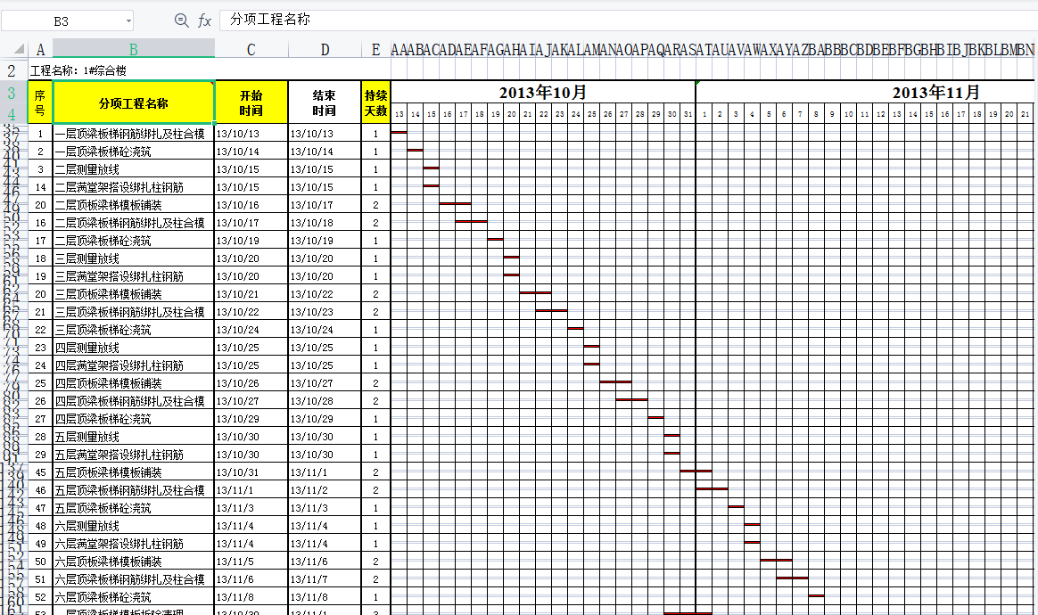Click start date 13/10/16 of 二层顶板梁梯模板铺装

pyautogui.click(x=251, y=205)
